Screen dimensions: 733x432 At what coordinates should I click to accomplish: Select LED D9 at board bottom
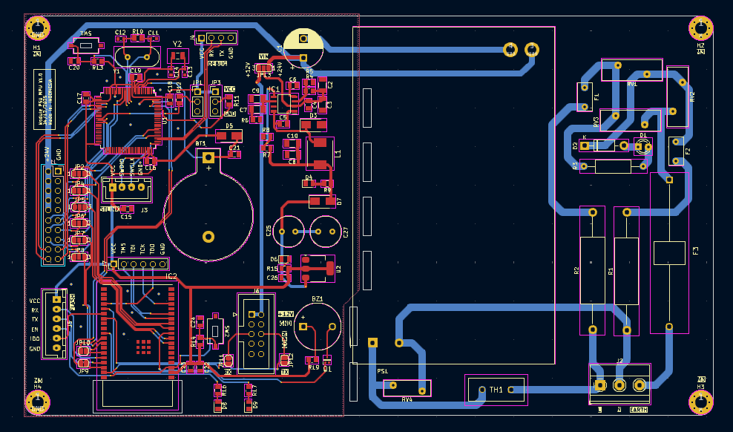[x=249, y=406]
